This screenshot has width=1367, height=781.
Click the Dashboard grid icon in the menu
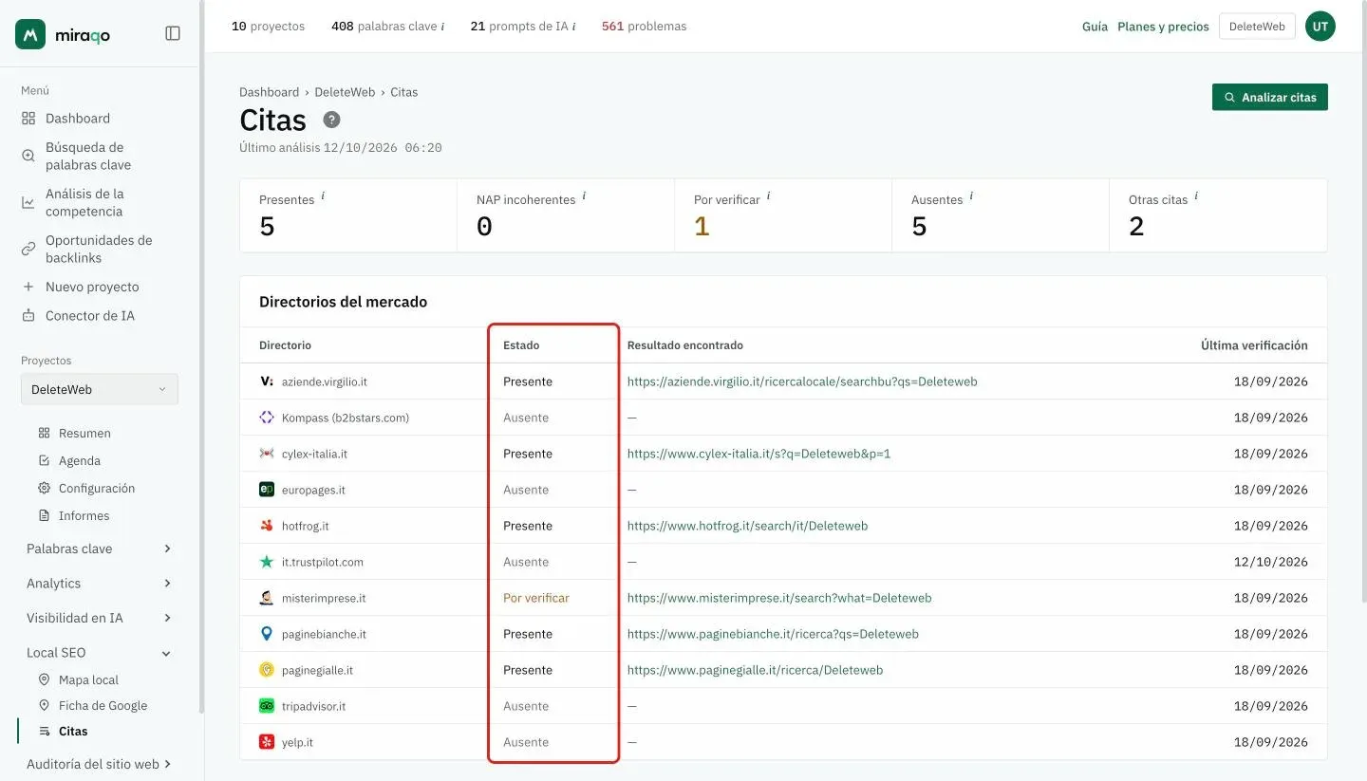coord(28,119)
